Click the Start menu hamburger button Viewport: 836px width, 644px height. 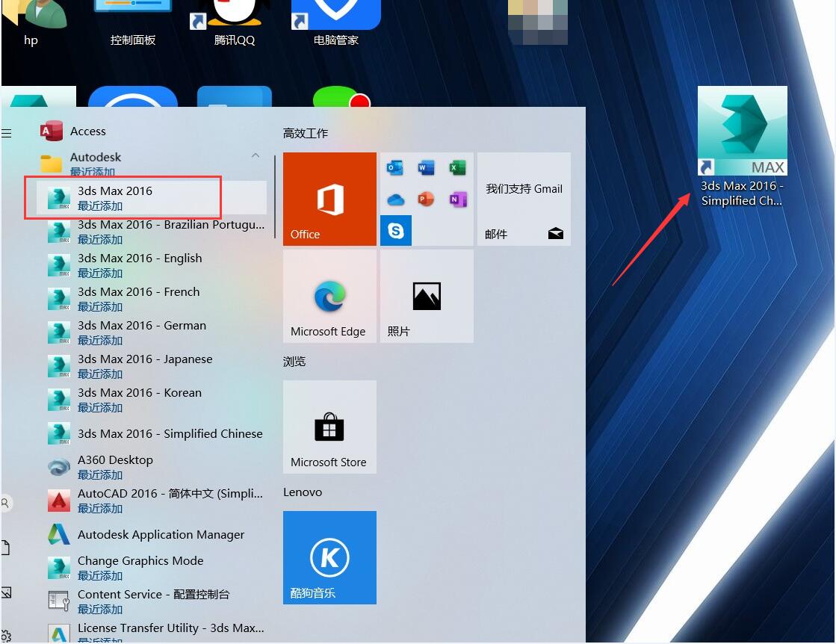(7, 133)
